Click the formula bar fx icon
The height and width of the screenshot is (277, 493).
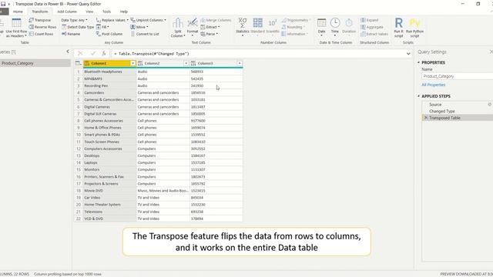(104, 54)
